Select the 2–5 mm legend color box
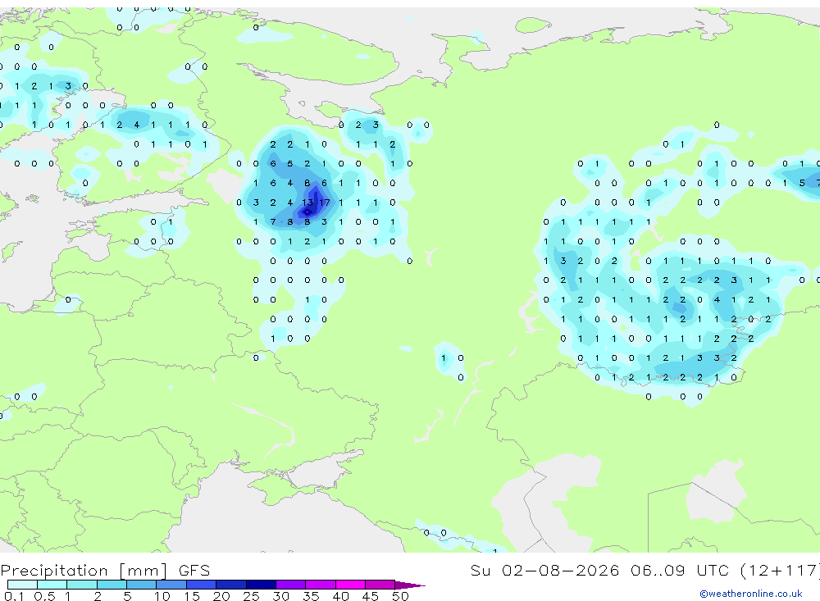 point(112,585)
